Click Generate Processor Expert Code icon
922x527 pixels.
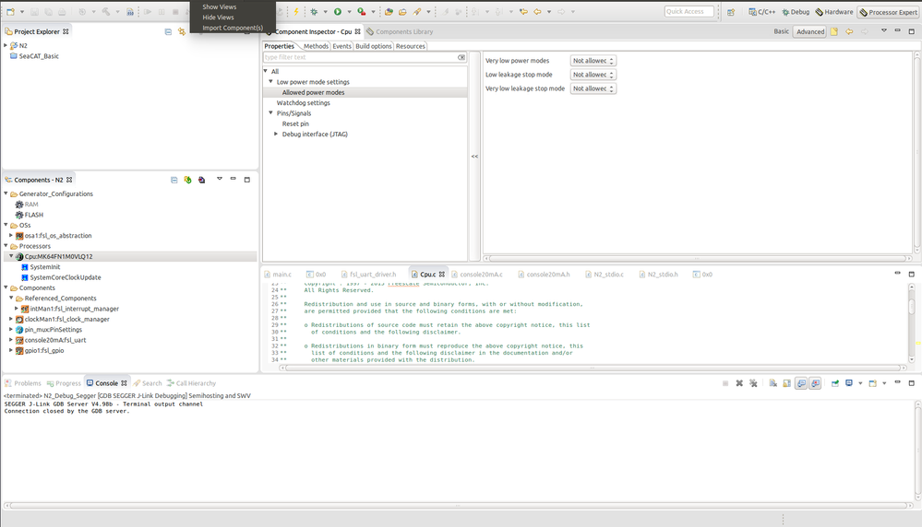(187, 180)
